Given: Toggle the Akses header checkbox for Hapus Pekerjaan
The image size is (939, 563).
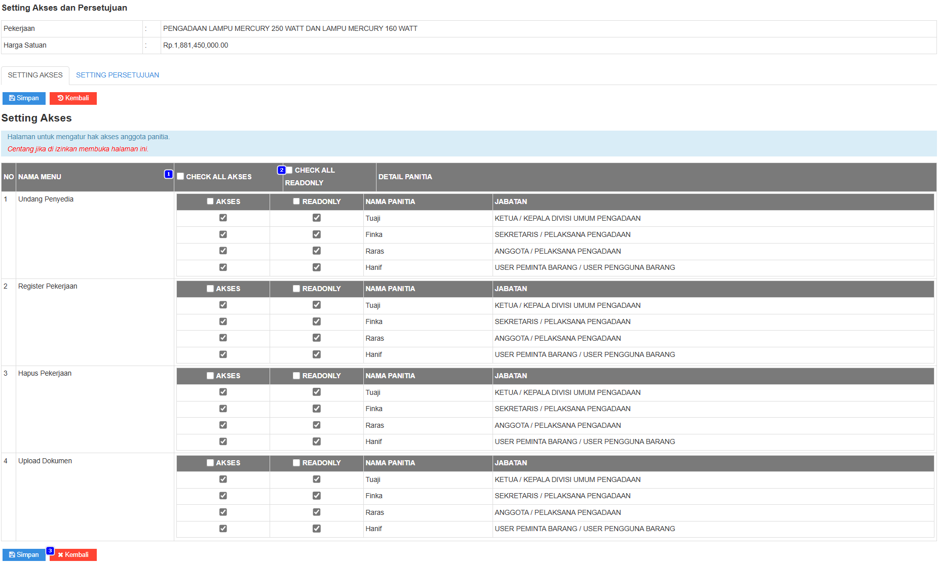Looking at the screenshot, I should click(210, 376).
